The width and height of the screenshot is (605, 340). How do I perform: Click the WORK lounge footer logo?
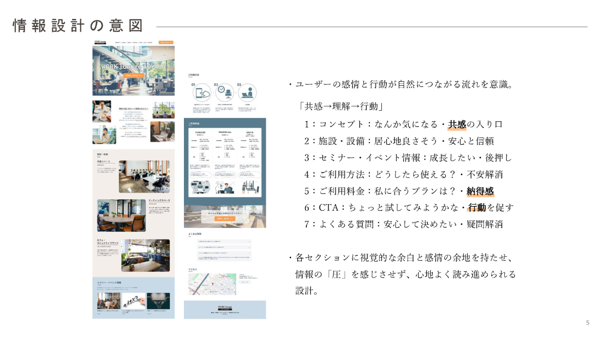click(225, 308)
